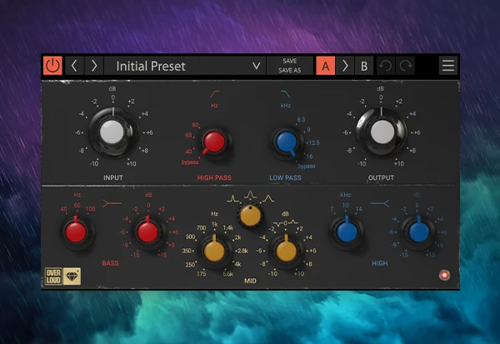
Task: Click the white OUTPUT gain knob
Action: click(382, 132)
